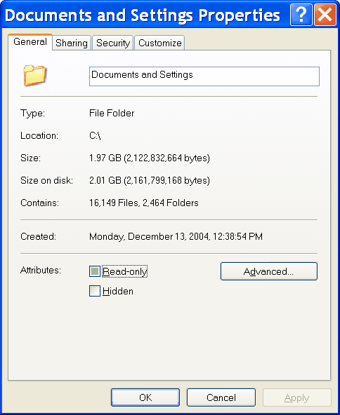340x415 pixels.
Task: Click the '2.01 GB' size on disk value
Action: click(x=150, y=181)
